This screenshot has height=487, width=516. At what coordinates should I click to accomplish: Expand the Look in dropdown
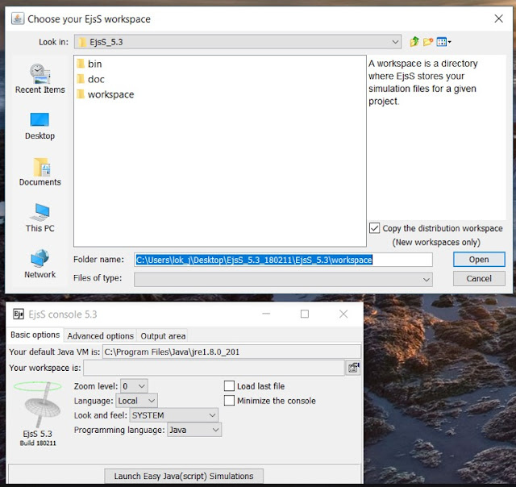238,42
